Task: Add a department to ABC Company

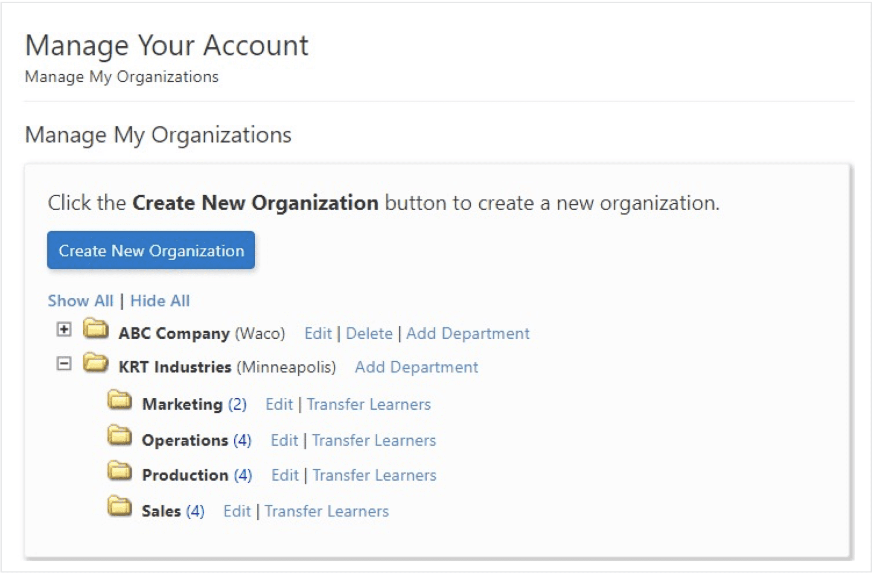Action: coord(469,333)
